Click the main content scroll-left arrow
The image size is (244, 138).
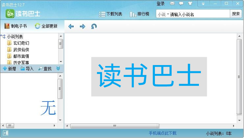click(67, 126)
